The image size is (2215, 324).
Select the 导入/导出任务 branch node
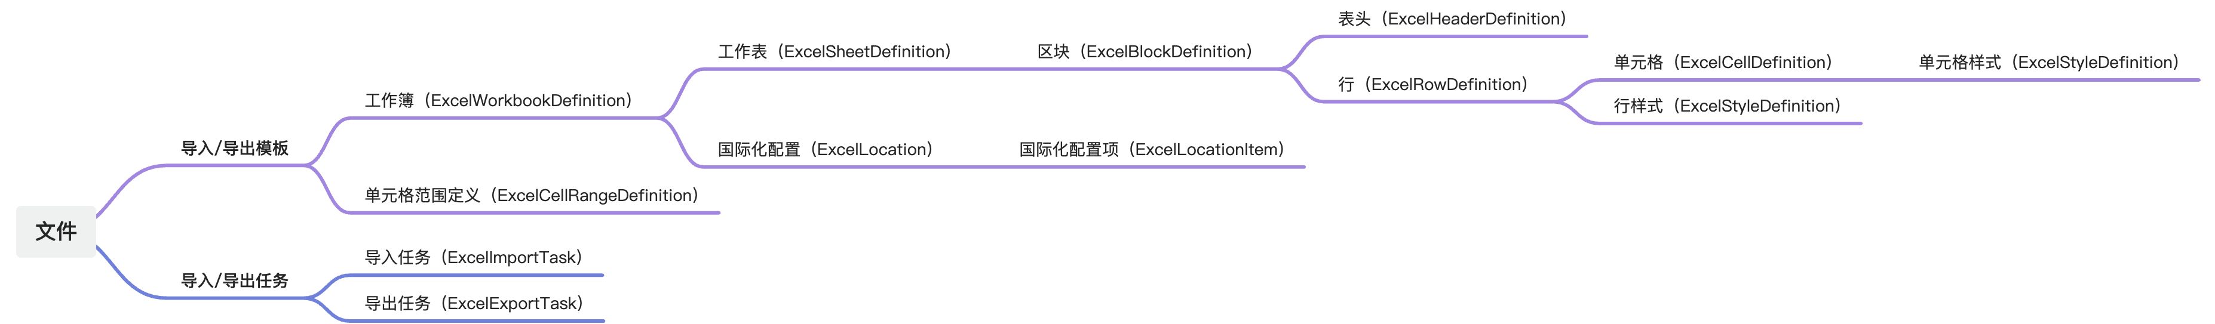pos(234,281)
